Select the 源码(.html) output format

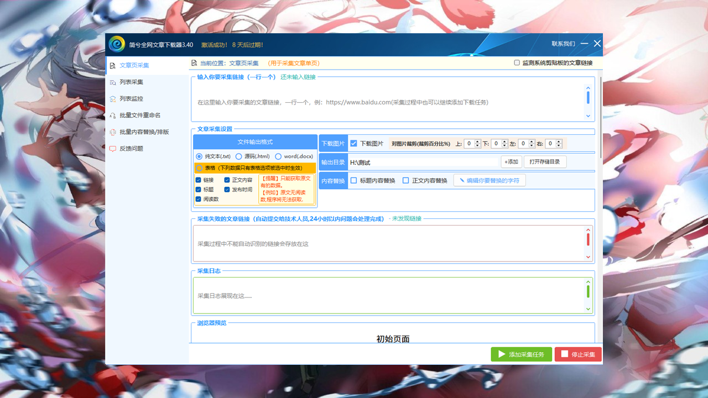(238, 156)
